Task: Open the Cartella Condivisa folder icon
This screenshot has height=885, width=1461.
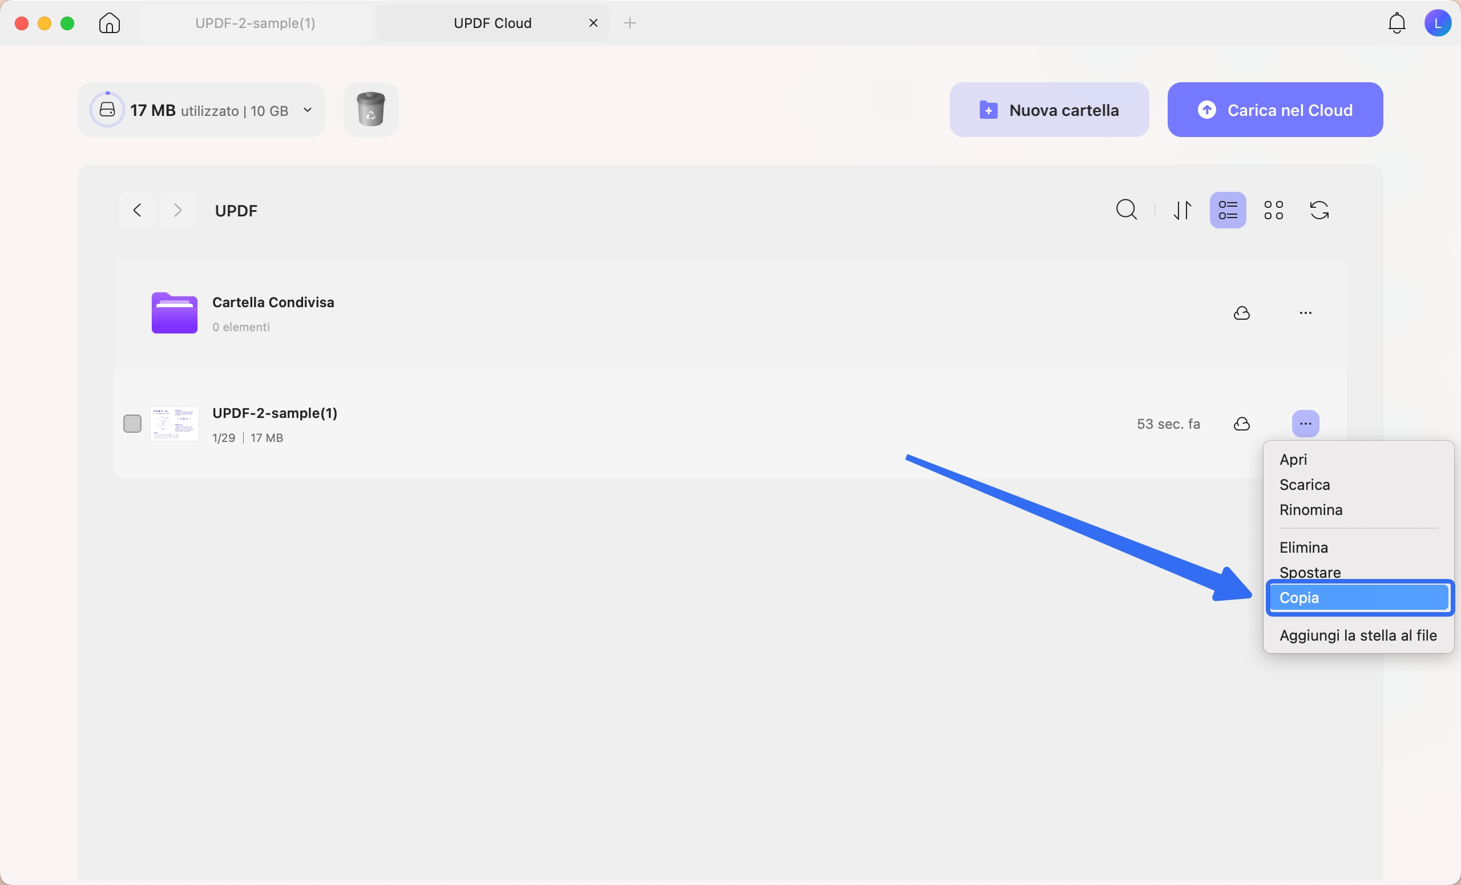Action: click(x=174, y=313)
